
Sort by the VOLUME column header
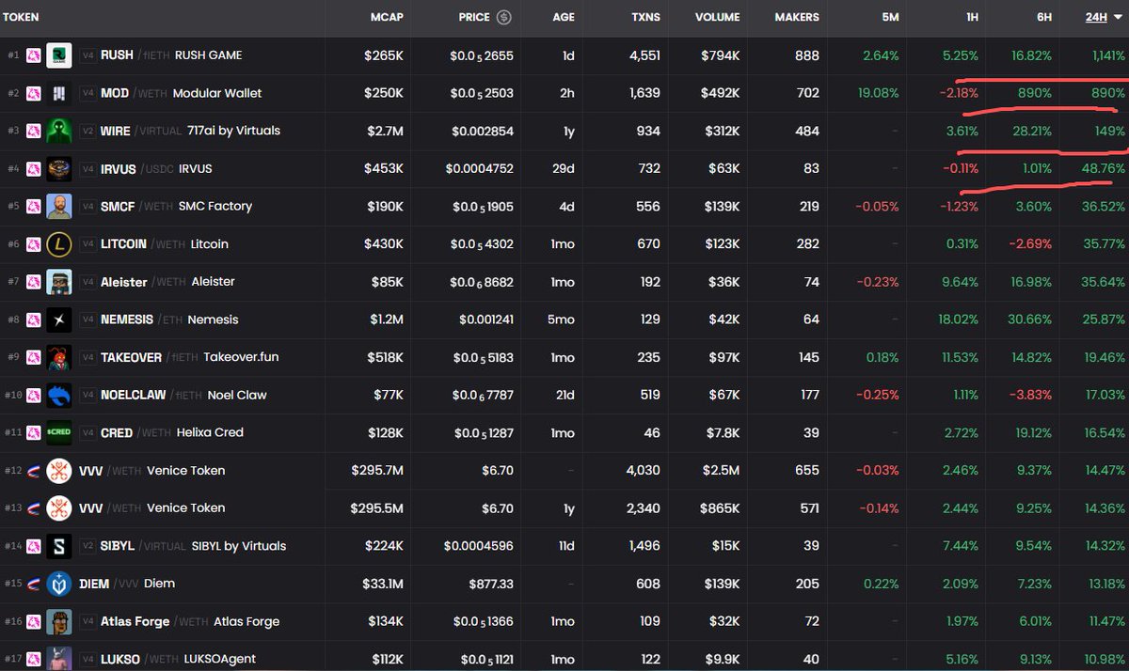[717, 17]
